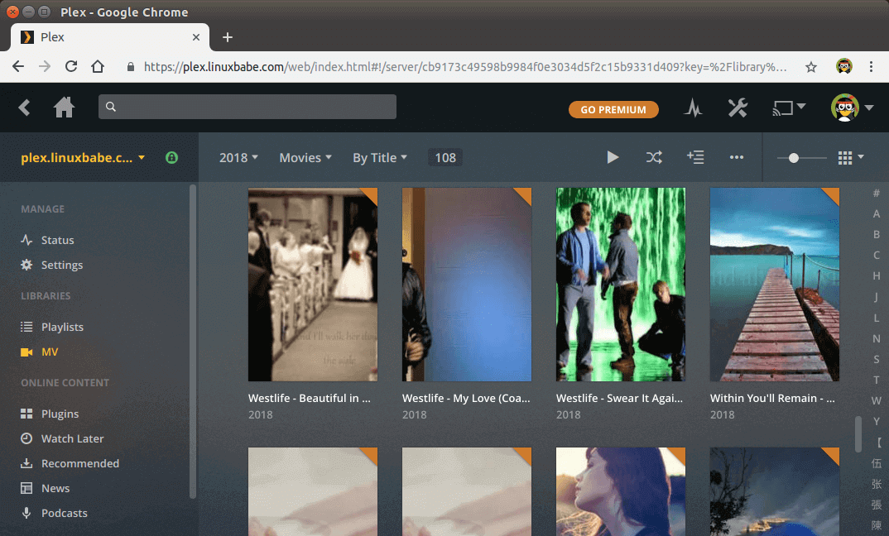Shuffle the library with the shuffle icon
The width and height of the screenshot is (889, 536).
(654, 157)
